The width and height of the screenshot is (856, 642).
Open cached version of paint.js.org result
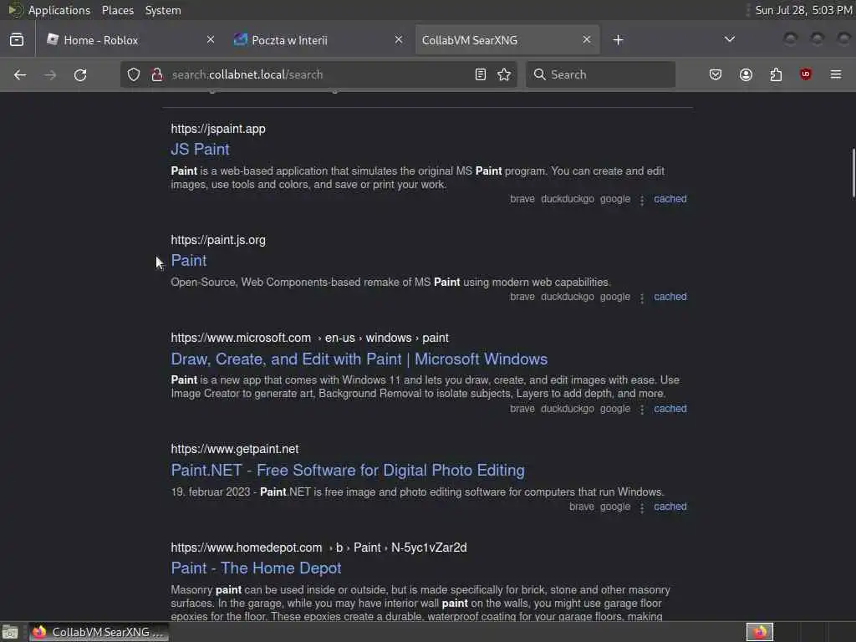670,297
